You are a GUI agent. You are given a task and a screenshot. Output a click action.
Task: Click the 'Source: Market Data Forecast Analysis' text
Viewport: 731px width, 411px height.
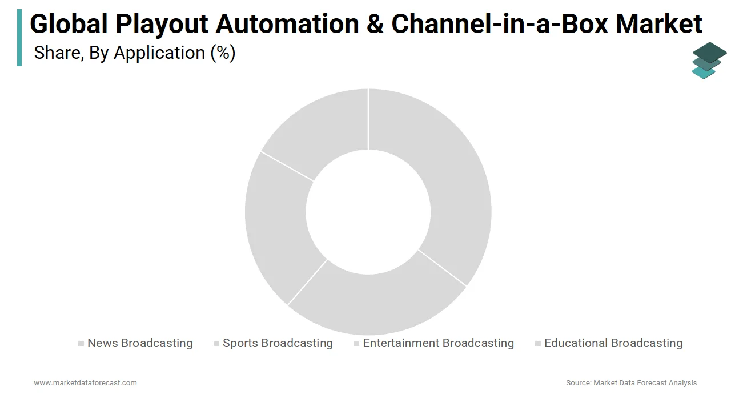point(631,382)
